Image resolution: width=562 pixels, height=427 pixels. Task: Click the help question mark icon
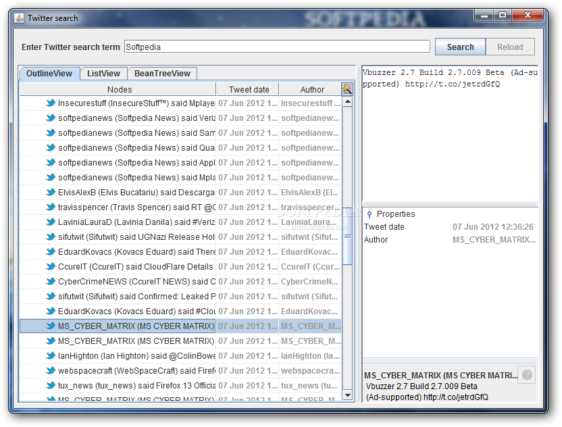(527, 375)
